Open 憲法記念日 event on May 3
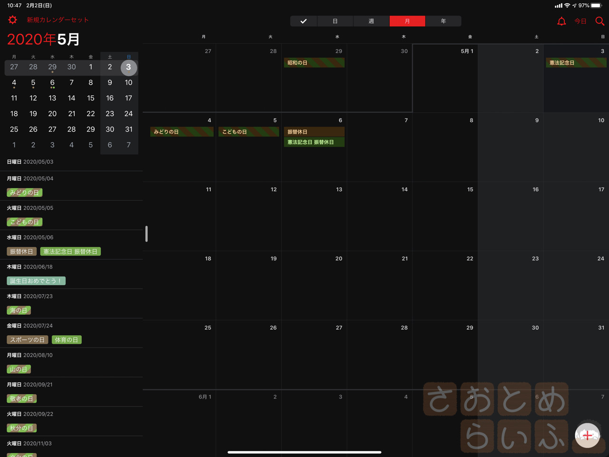This screenshot has height=457, width=609. (576, 62)
